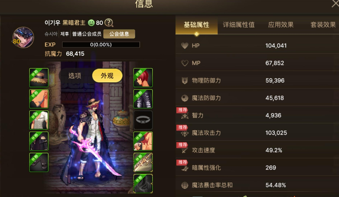The width and height of the screenshot is (339, 197).
Task: Open the 详细属性值 tab
Action: [x=239, y=25]
